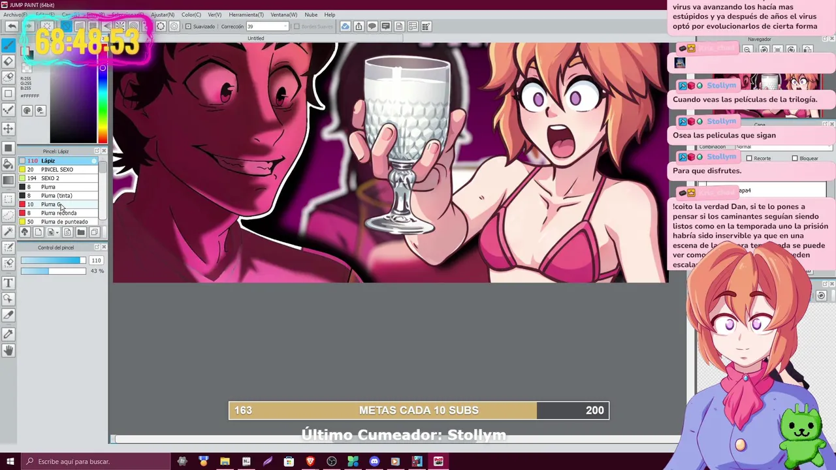Click the cloud save icon in the toolbar
The width and height of the screenshot is (836, 470).
pos(346,26)
